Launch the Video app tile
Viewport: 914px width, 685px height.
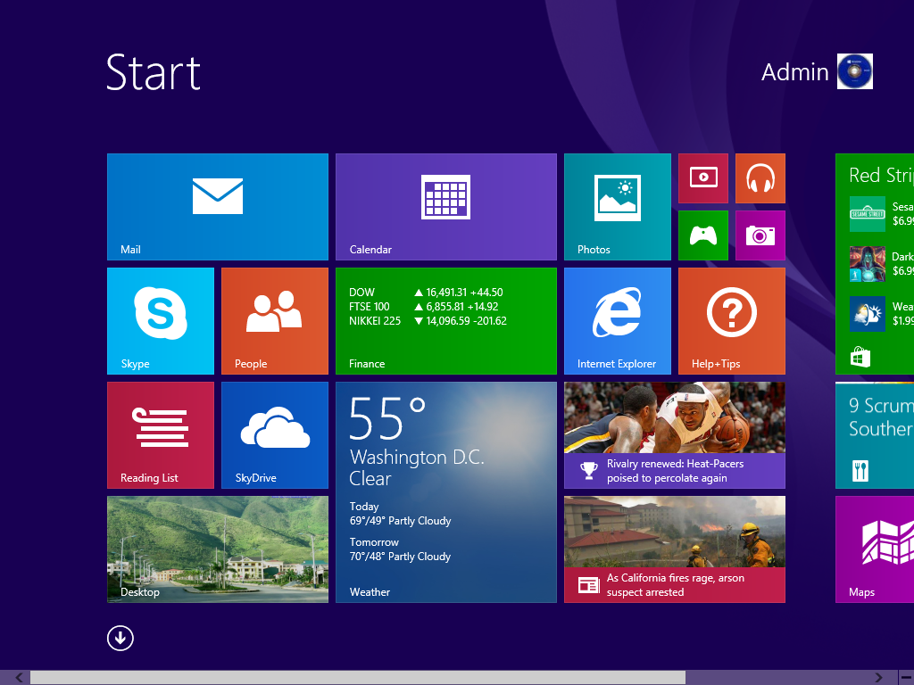point(703,178)
